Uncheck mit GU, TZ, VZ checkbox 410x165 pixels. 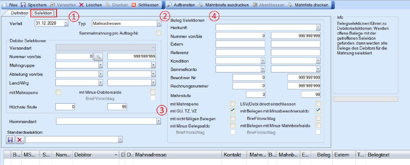point(233,111)
